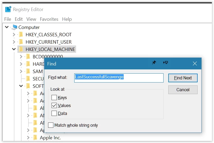This screenshot has height=143, width=214.
Task: Expand HKEY_CURRENT_USER
Action: tap(14, 42)
